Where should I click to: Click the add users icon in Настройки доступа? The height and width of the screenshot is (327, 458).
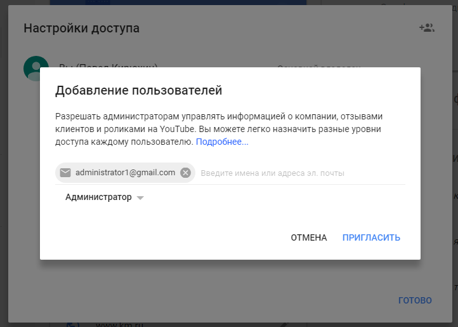427,28
